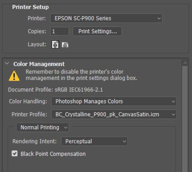Click into the Copies input field
Viewport: 192px width, 172px height.
point(59,31)
